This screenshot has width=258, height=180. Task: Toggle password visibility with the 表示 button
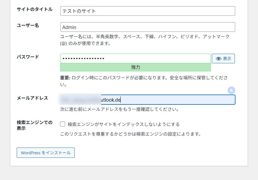pos(223,59)
